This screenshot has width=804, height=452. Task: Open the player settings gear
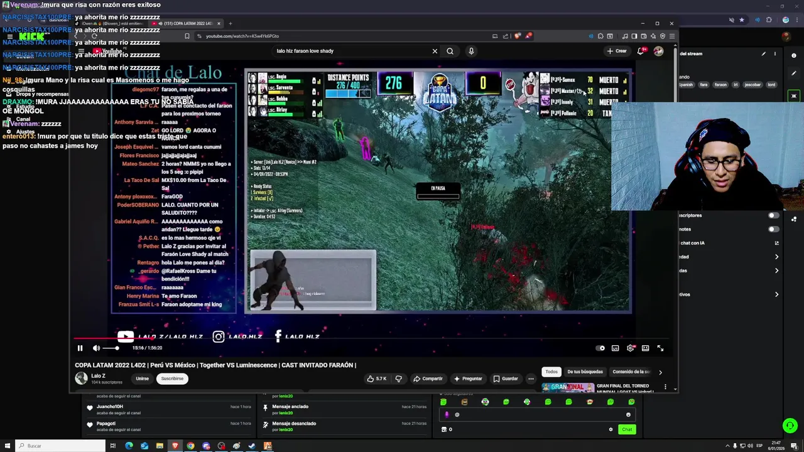click(x=630, y=348)
